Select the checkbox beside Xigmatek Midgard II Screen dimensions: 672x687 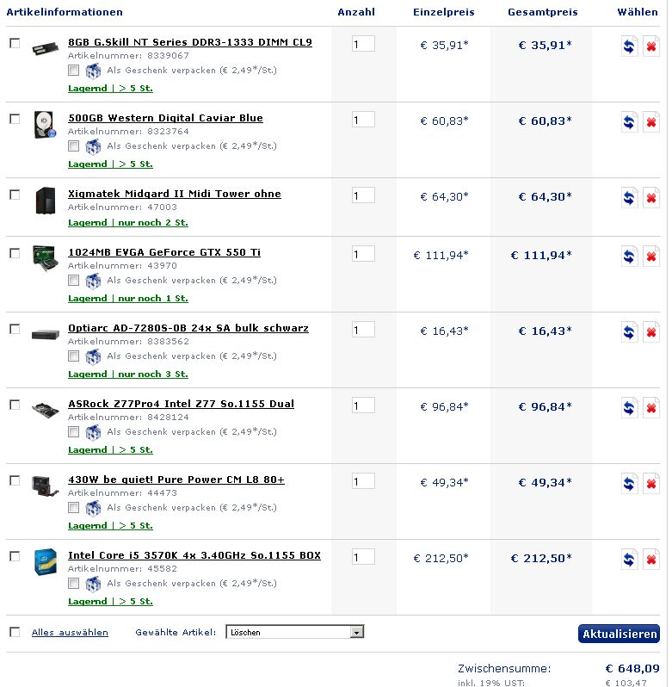15,195
